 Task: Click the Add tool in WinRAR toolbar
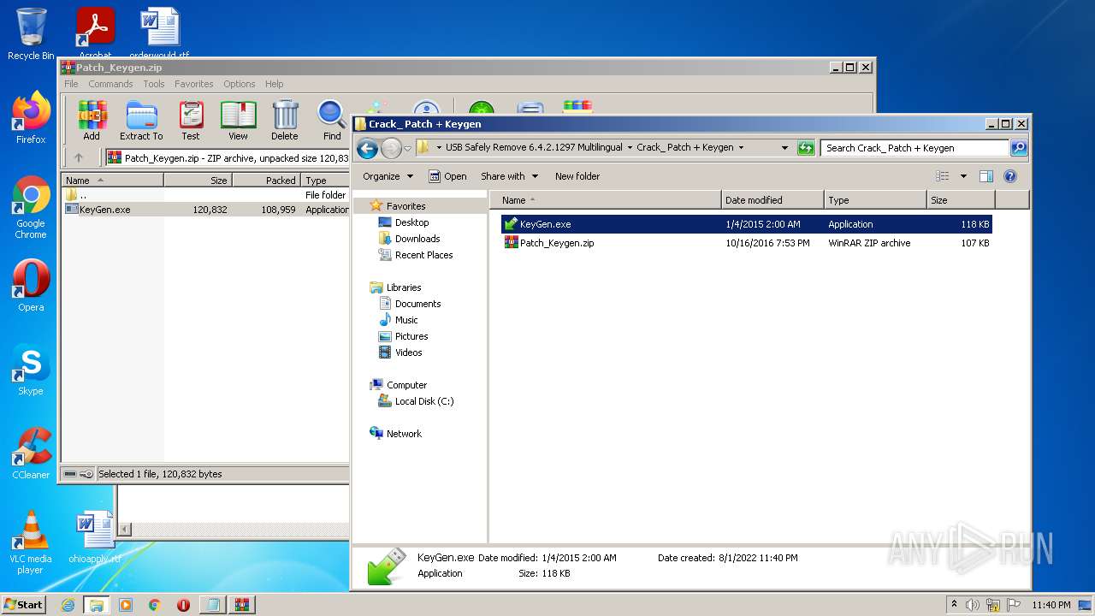coord(92,120)
